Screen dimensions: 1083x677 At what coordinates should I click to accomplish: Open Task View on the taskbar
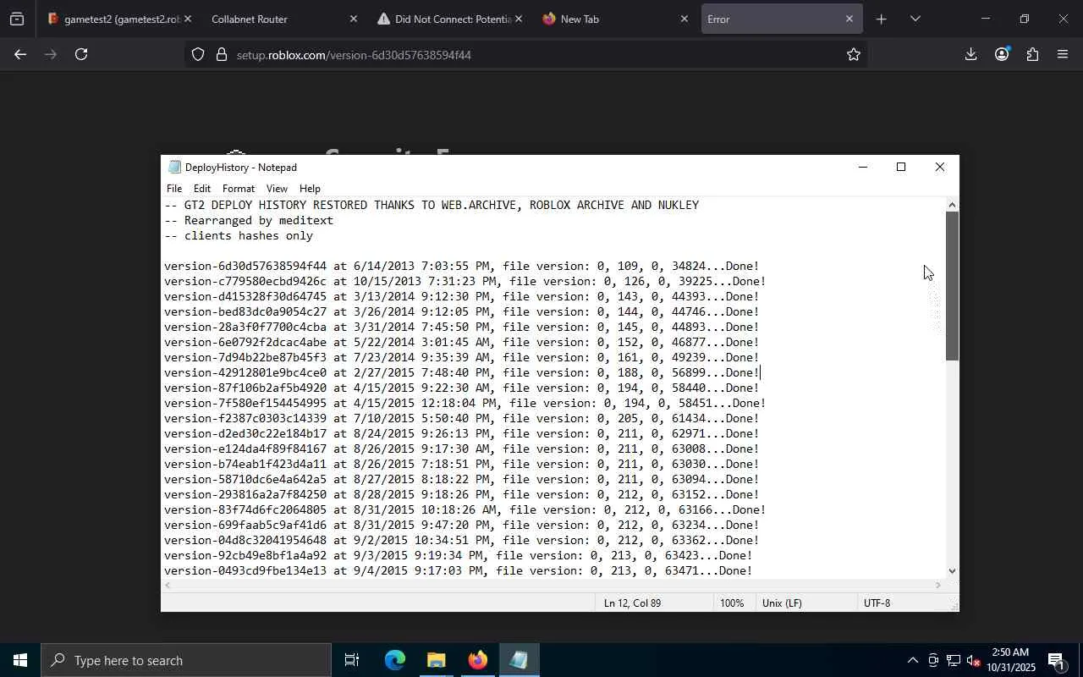coord(352,660)
